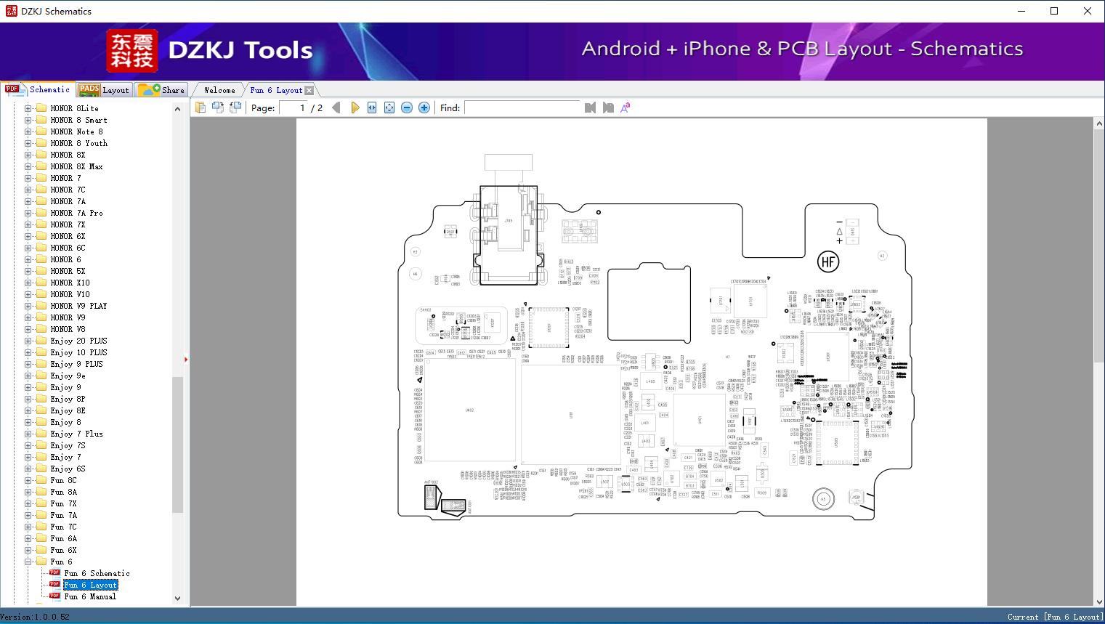Click the Find search text box
The height and width of the screenshot is (624, 1105).
tap(522, 108)
